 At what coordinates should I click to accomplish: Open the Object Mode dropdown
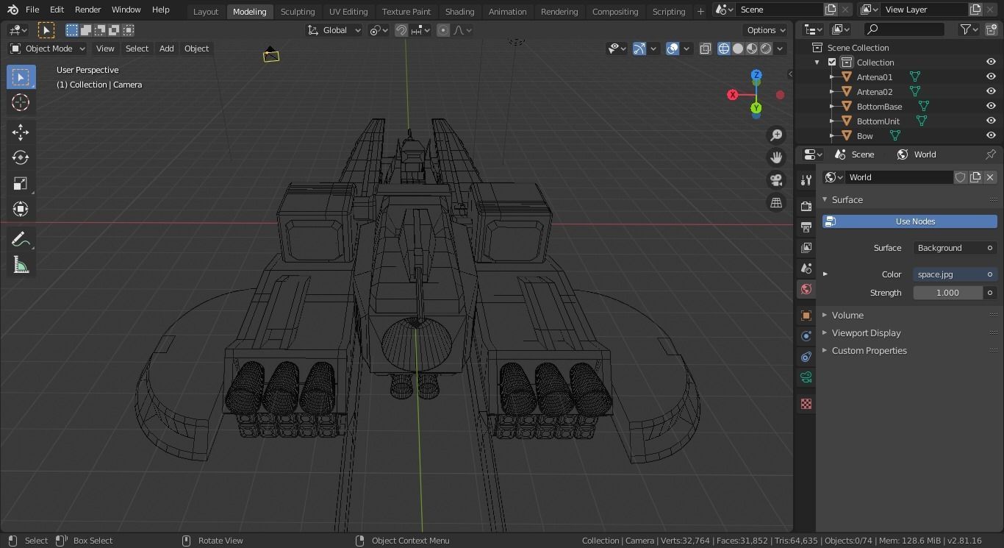46,49
